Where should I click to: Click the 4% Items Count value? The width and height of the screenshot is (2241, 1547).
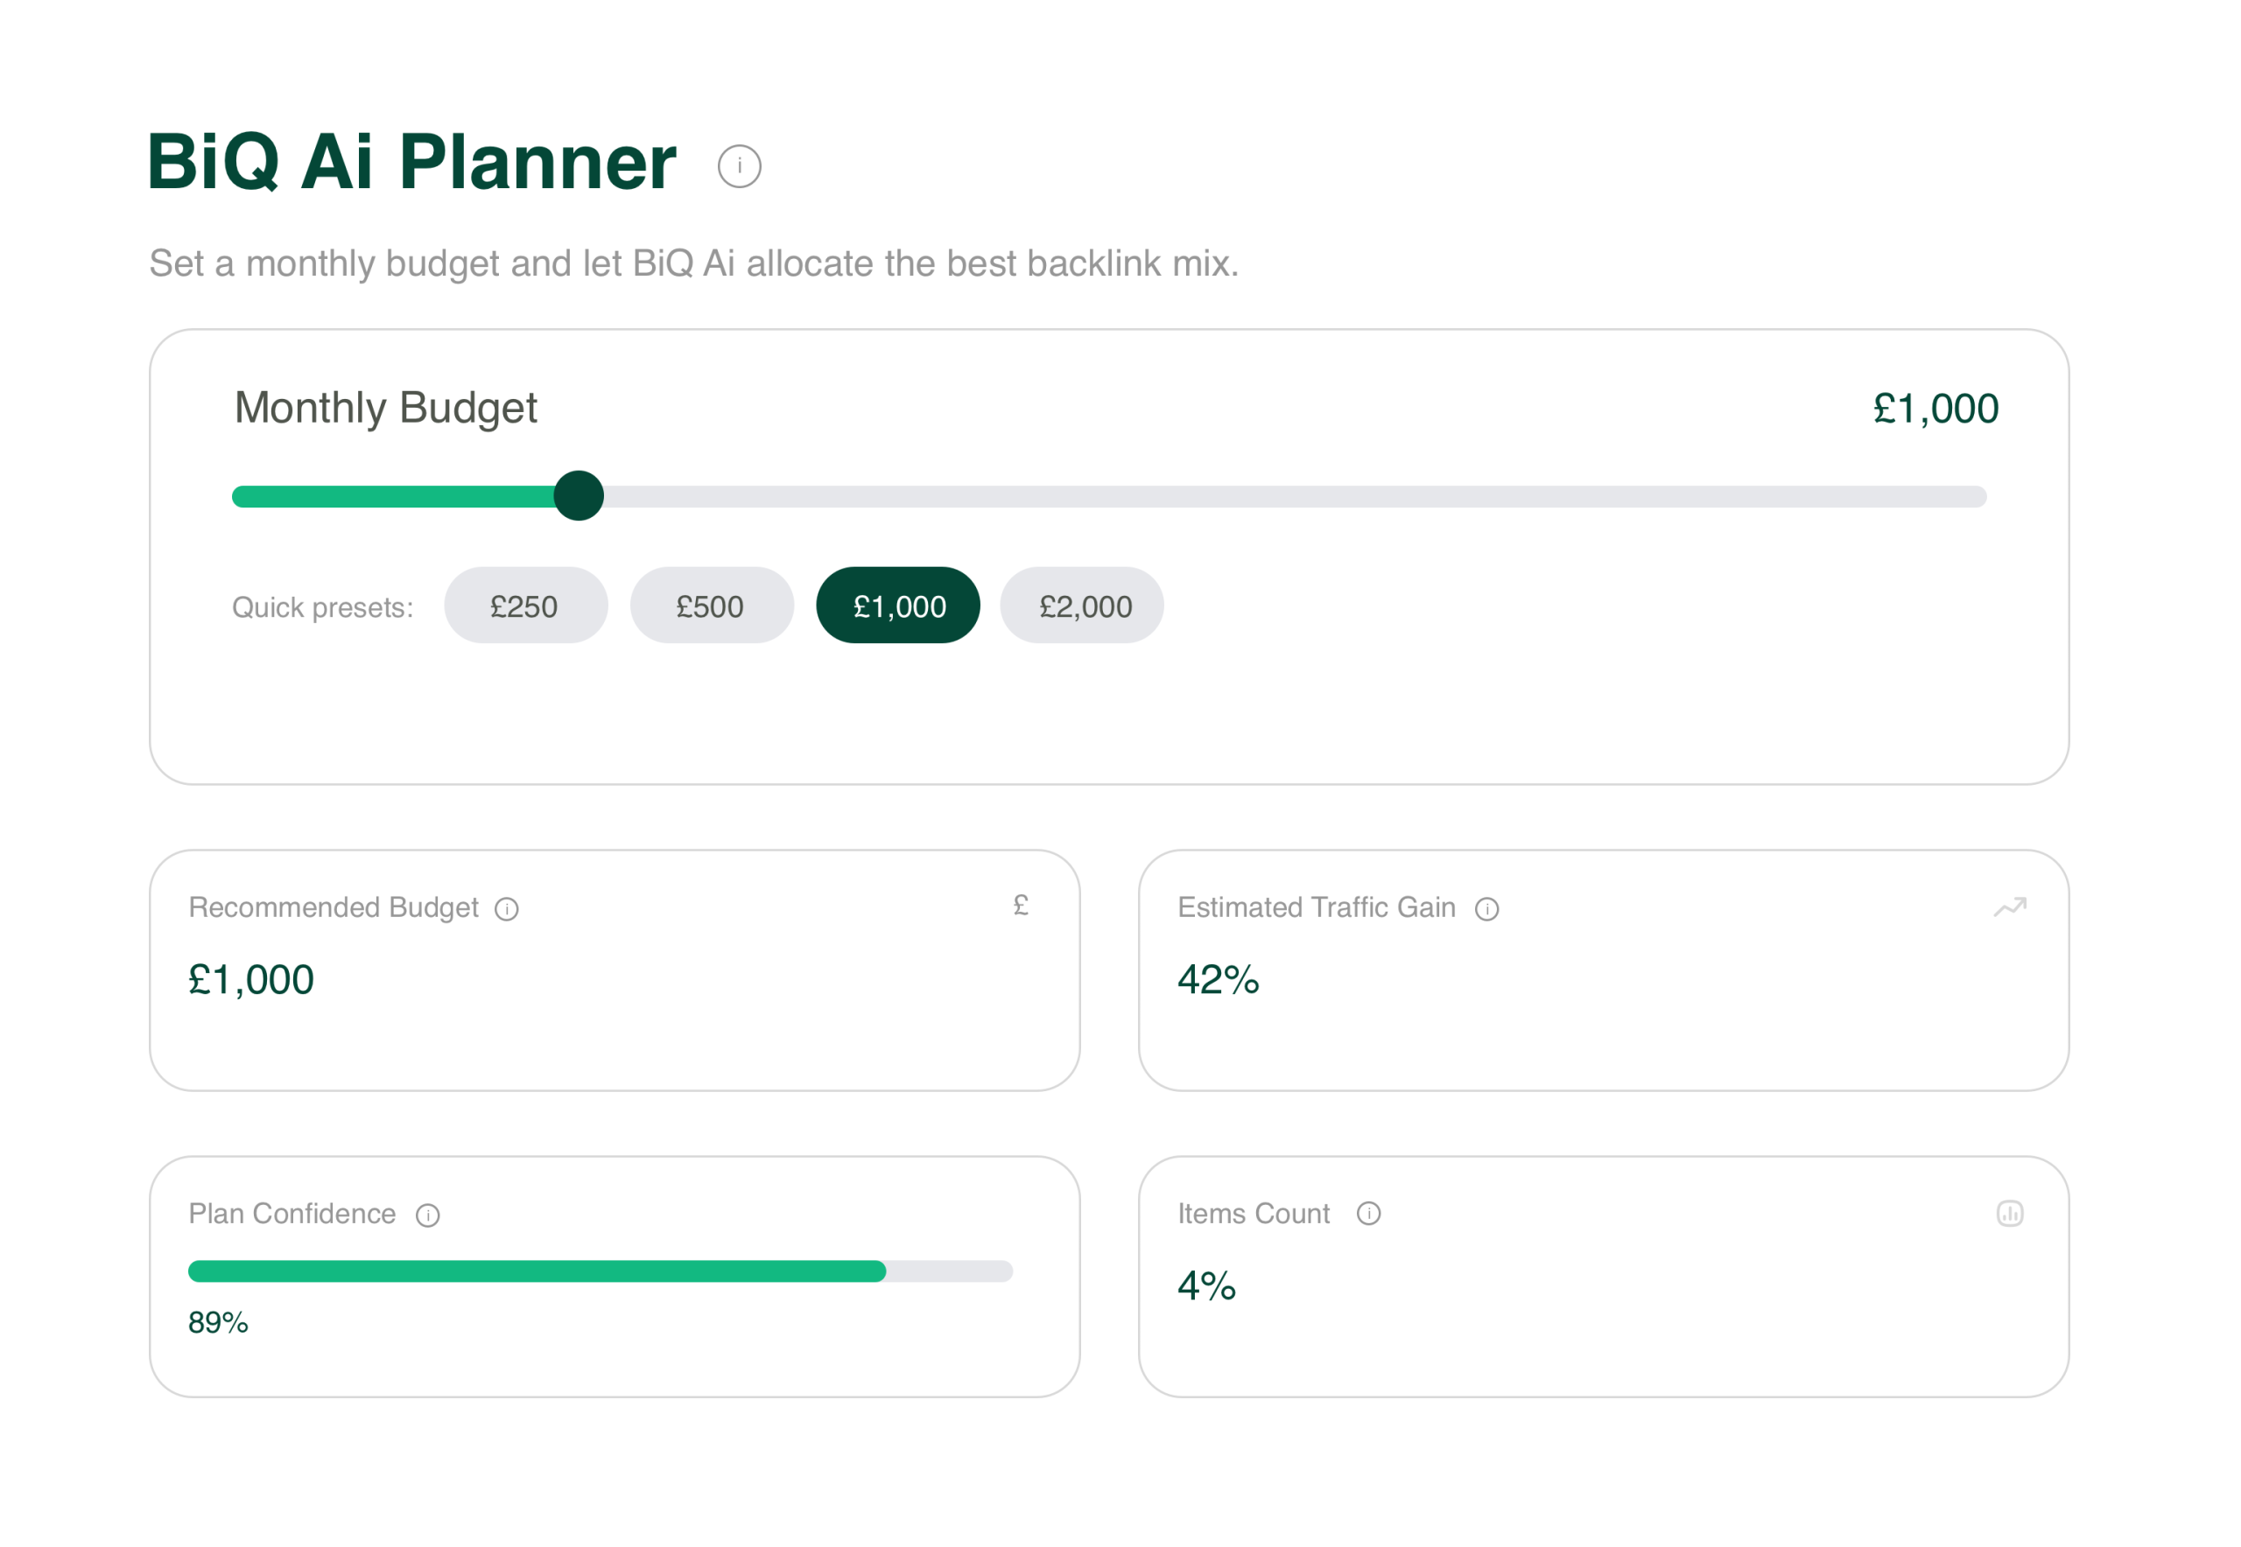1205,1286
